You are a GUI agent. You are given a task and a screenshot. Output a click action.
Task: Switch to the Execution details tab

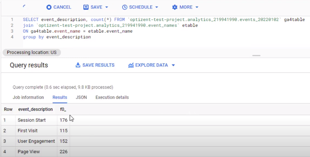(112, 97)
